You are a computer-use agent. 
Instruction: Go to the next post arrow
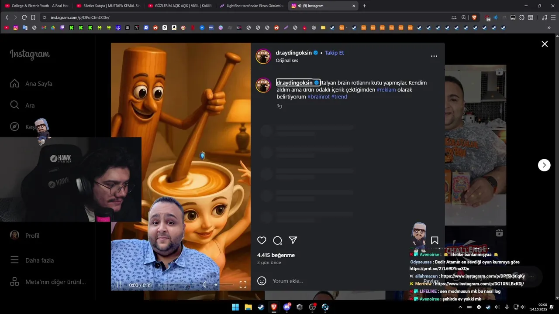click(x=544, y=165)
